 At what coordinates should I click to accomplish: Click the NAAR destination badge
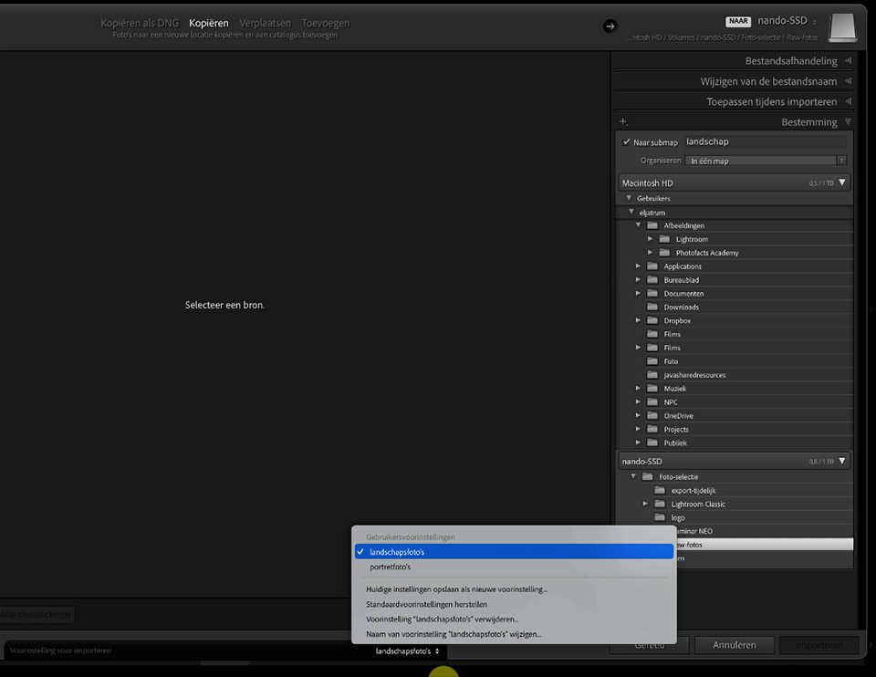pyautogui.click(x=738, y=21)
